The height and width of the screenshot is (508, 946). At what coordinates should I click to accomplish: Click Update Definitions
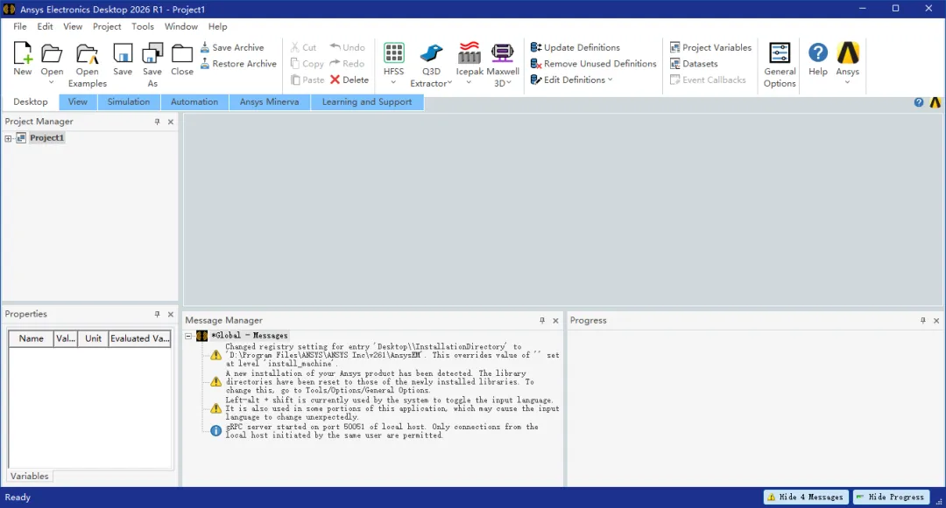tap(575, 47)
